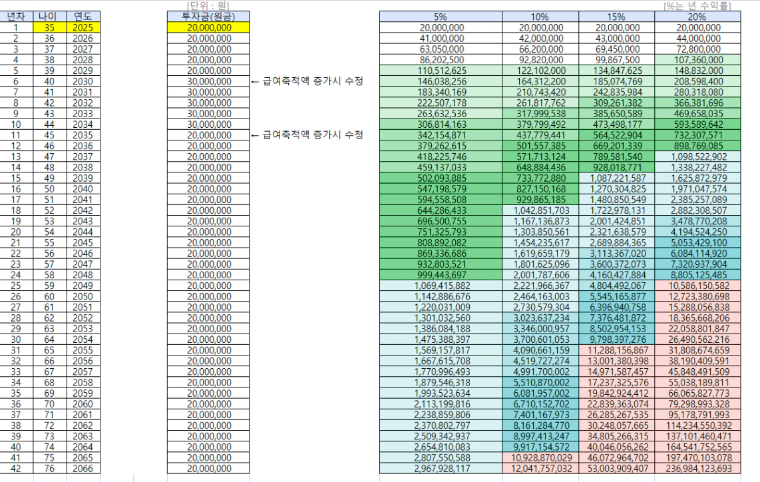
Task: Select the 나이 cell in the 2054 row
Action: point(49,340)
